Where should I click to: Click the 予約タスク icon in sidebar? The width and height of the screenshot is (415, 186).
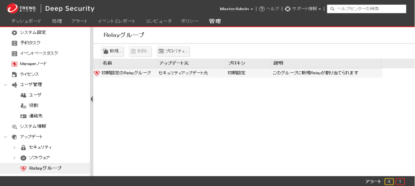point(14,43)
